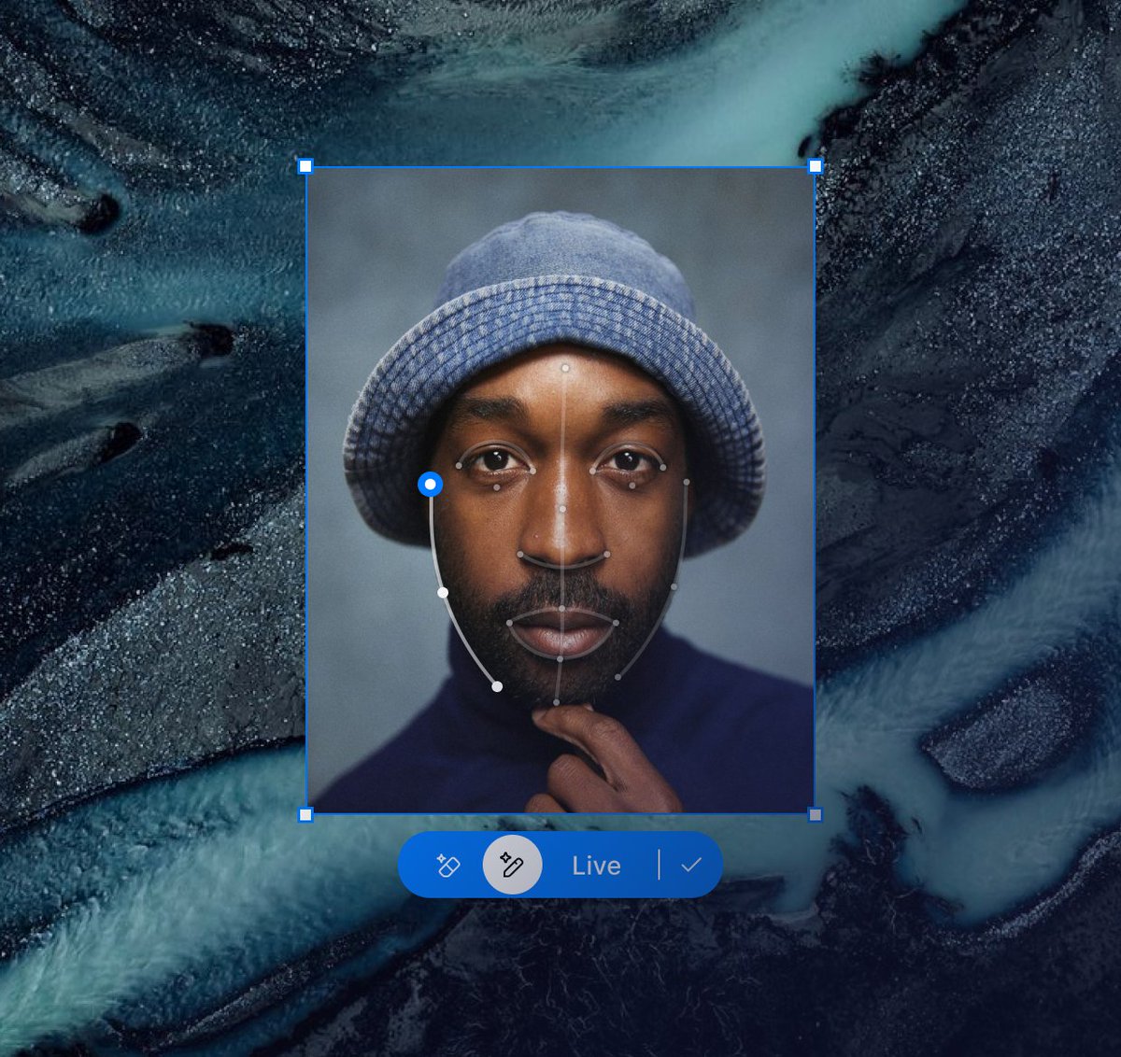This screenshot has height=1057, width=1121.
Task: Click the bottom-left selection handle of the portrait
Action: click(x=305, y=815)
